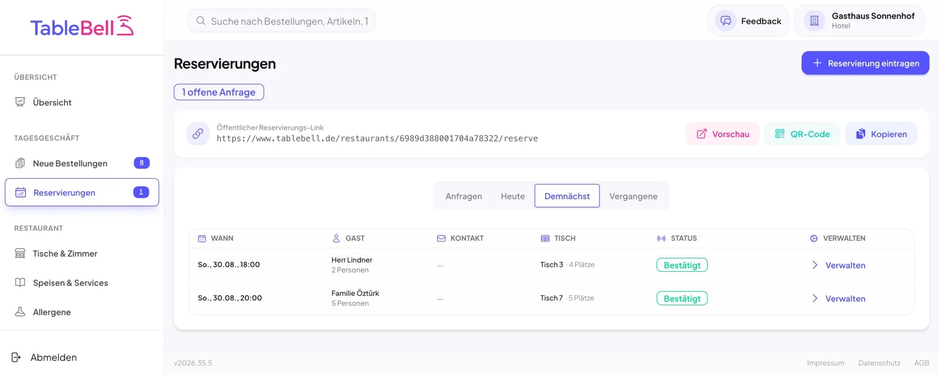
Task: Click the Neue Bestellungen badge showing 8
Action: (141, 163)
